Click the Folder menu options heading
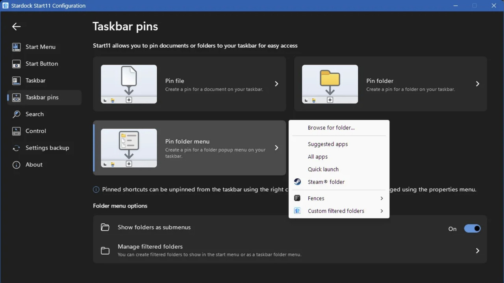This screenshot has height=283, width=504. point(120,206)
